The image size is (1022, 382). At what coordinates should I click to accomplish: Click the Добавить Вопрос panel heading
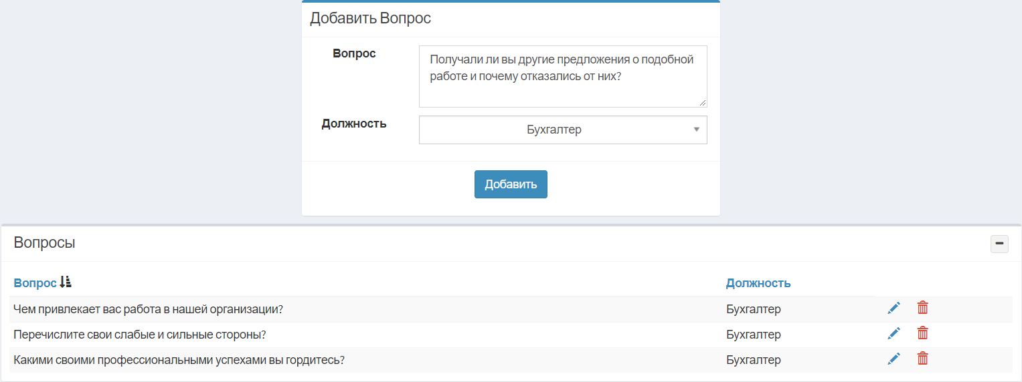point(370,19)
